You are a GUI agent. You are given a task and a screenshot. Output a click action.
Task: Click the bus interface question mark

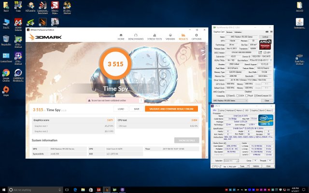[271, 60]
